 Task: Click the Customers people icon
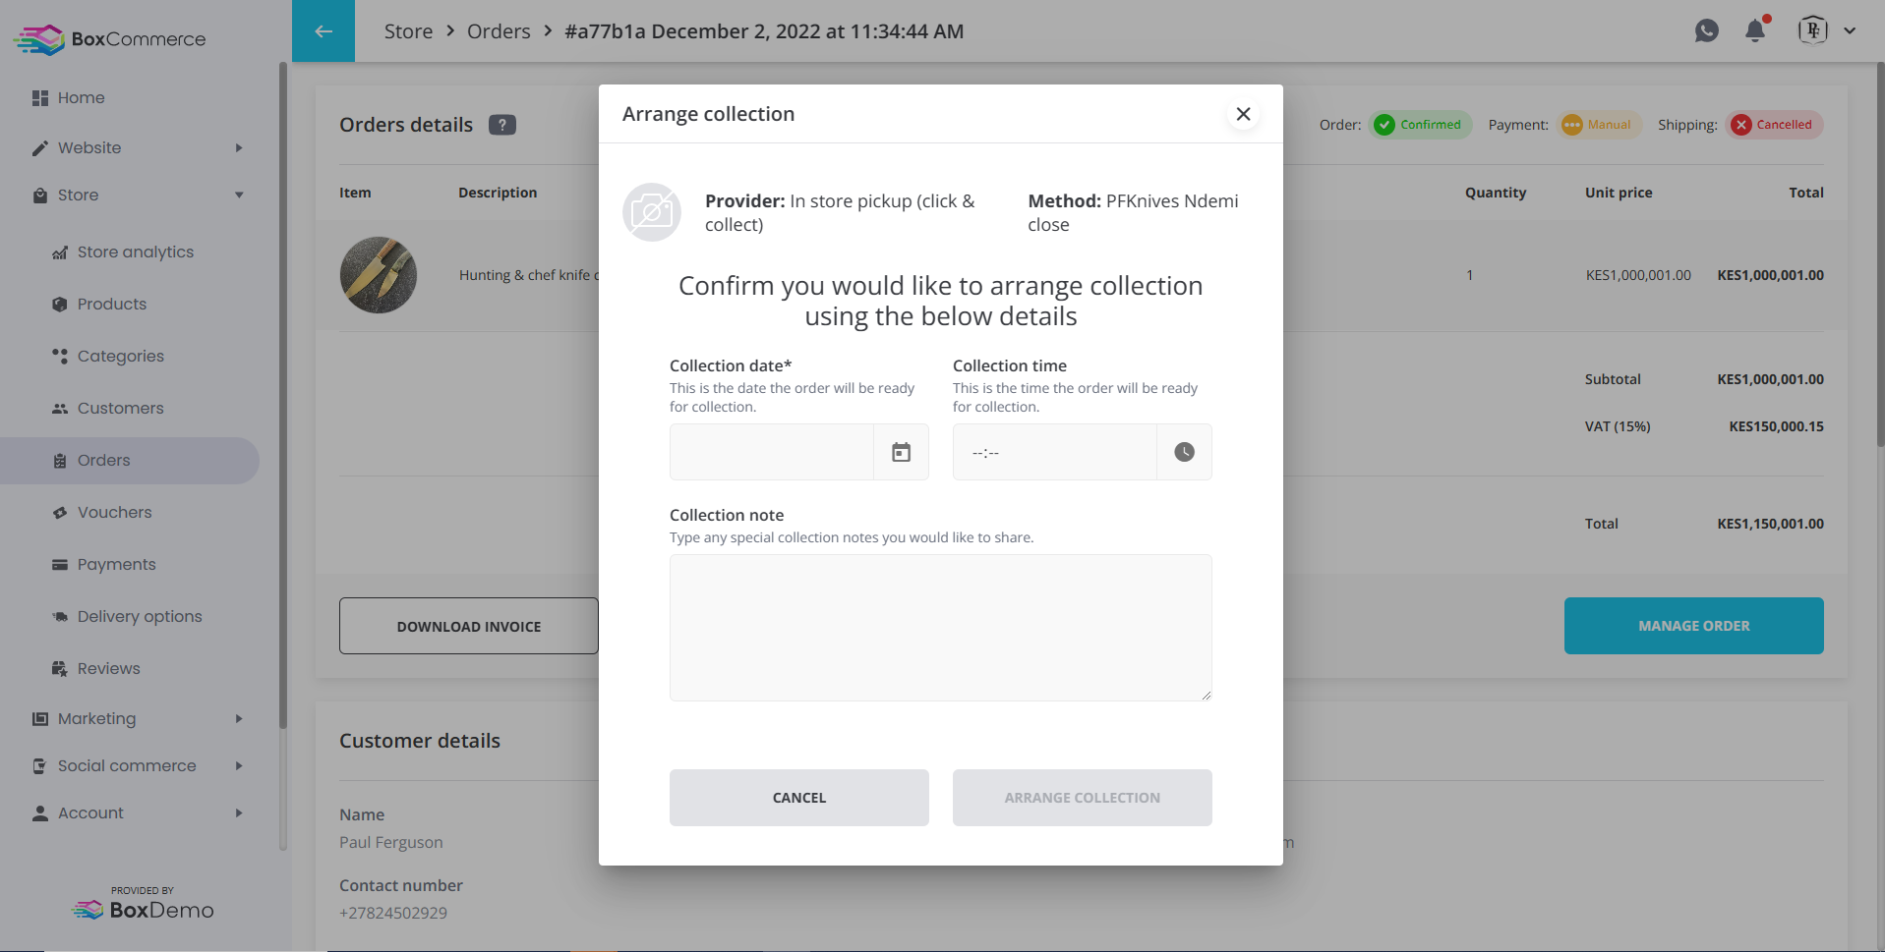60,409
